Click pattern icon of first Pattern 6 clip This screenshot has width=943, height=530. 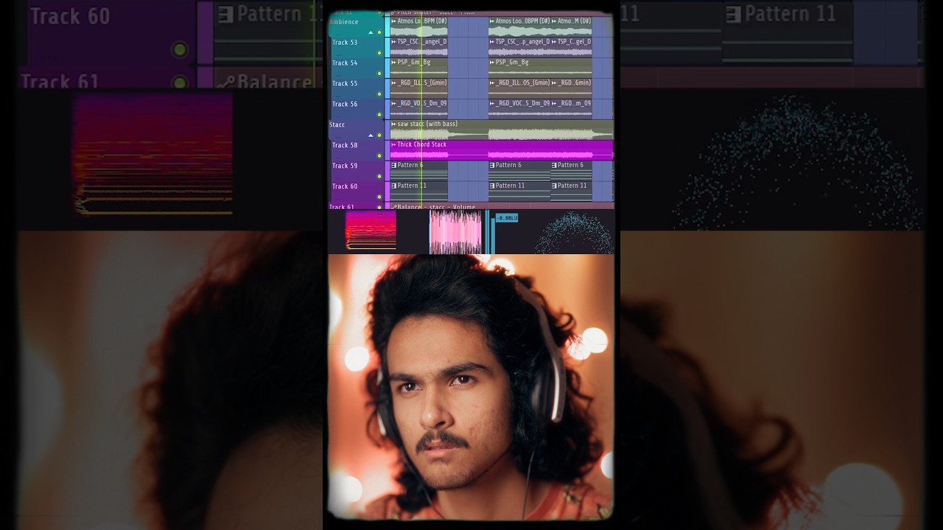click(393, 166)
